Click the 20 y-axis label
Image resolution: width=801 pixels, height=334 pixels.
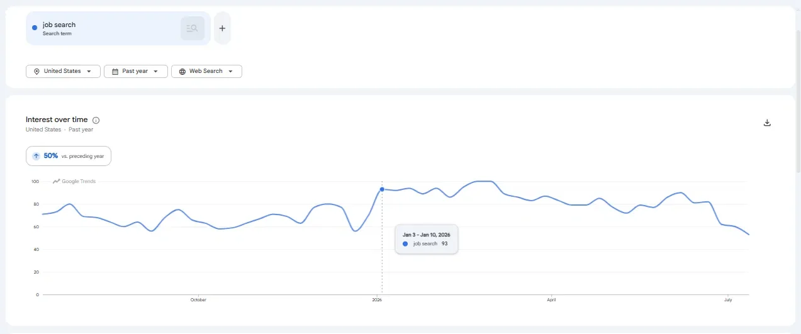click(x=36, y=272)
